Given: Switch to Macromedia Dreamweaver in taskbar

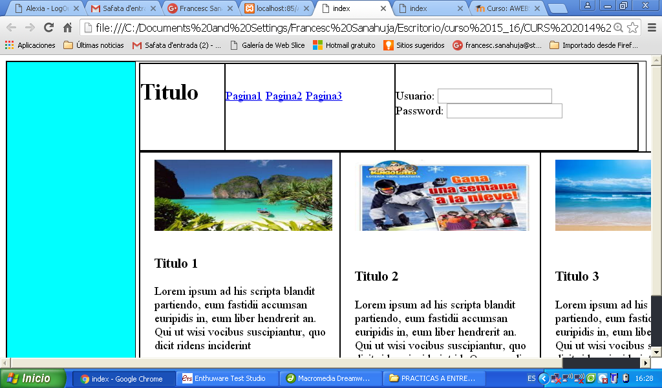Looking at the screenshot, I should [330, 379].
